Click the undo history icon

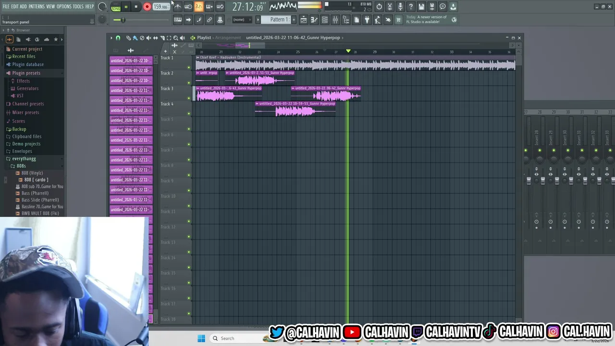click(x=379, y=7)
